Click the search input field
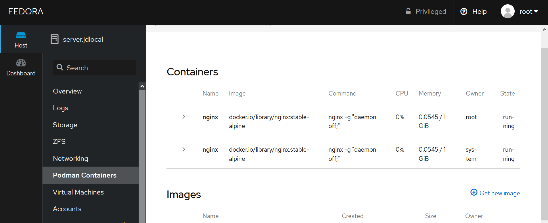This screenshot has height=223, width=548. [x=92, y=68]
